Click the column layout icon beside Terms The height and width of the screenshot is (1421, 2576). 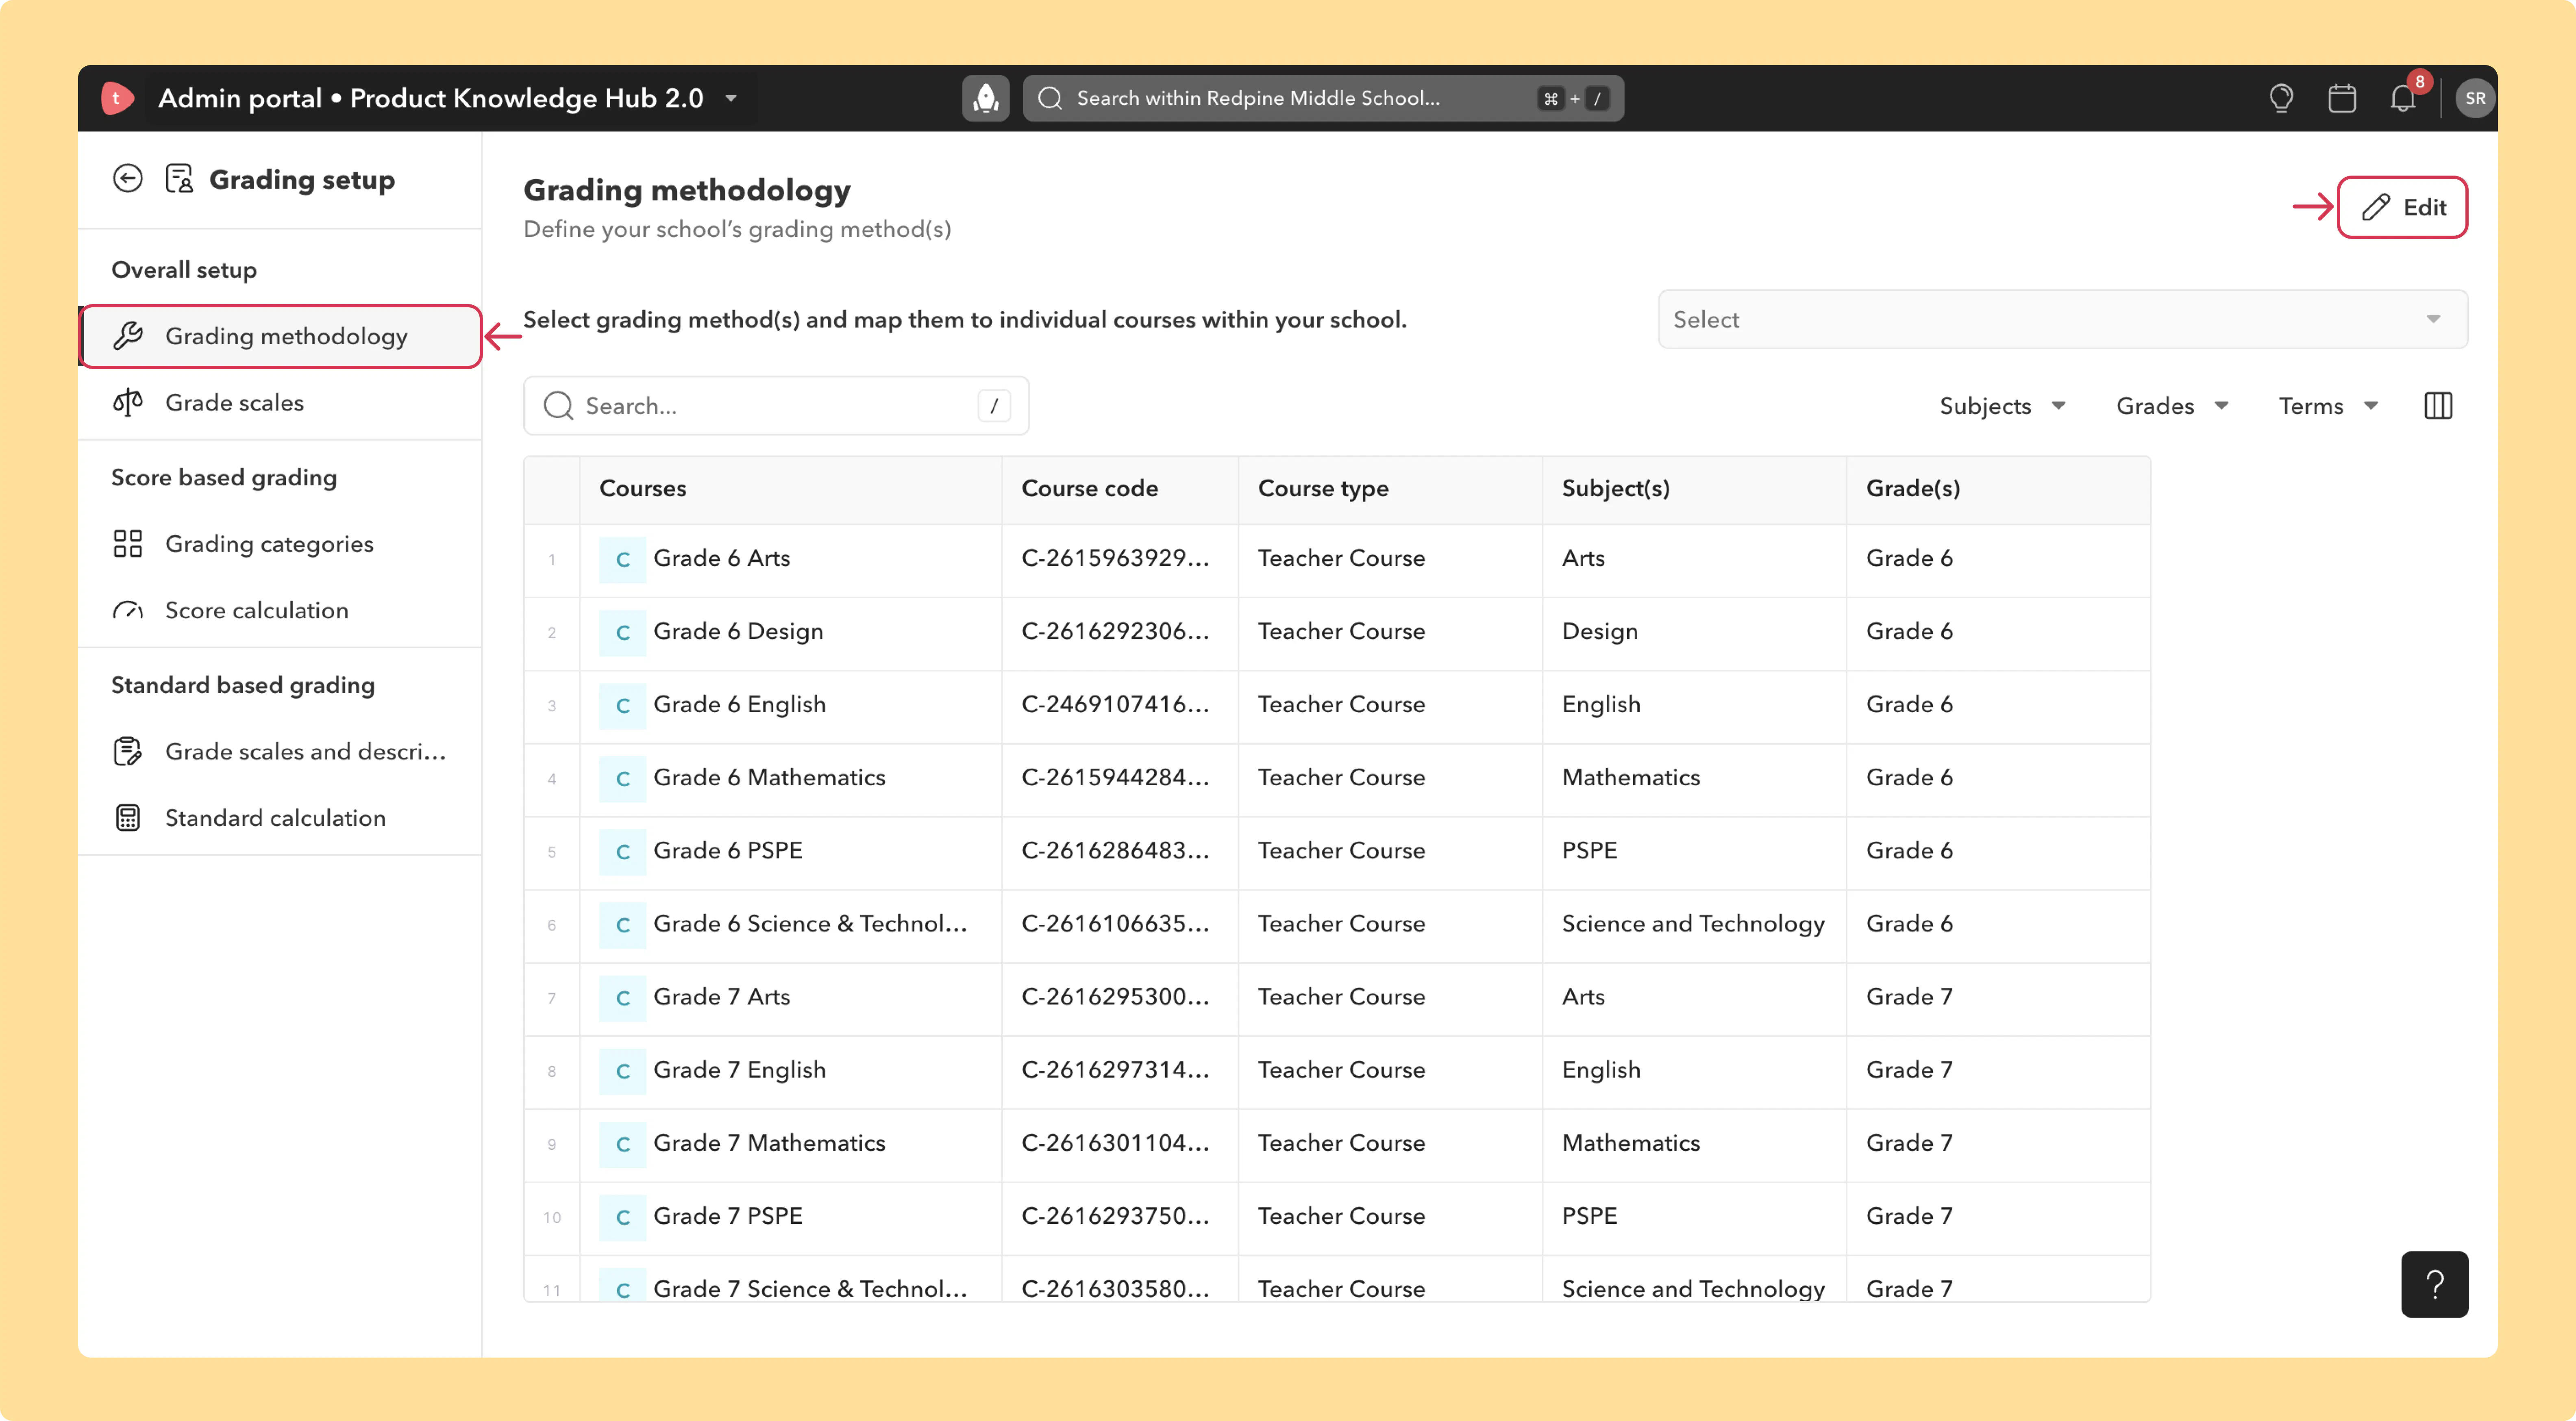[x=2438, y=406]
